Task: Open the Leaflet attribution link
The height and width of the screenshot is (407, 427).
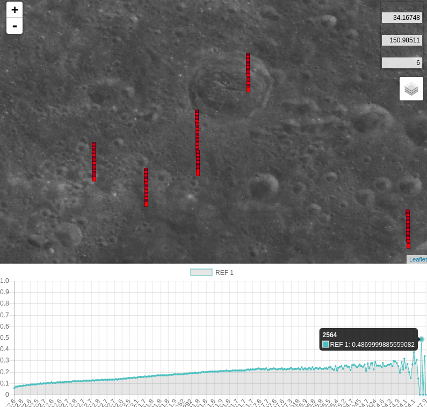Action: (x=418, y=259)
